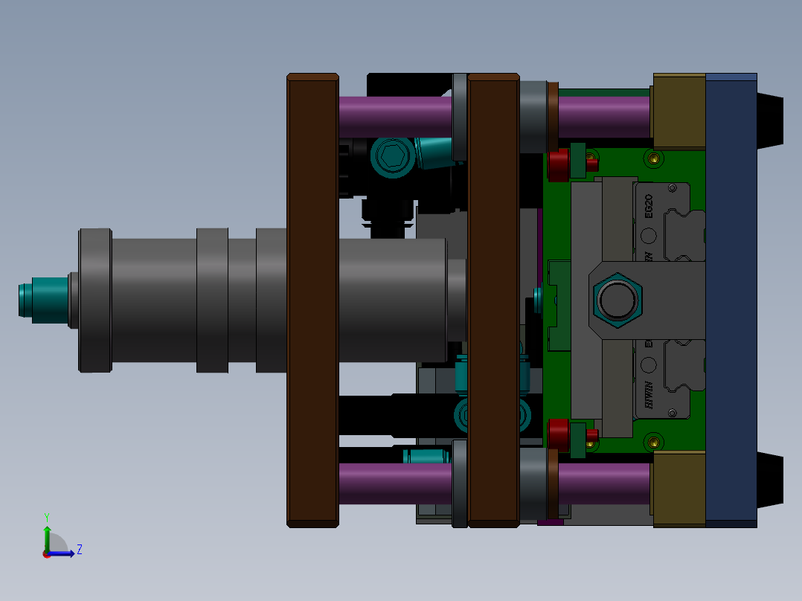802x601 pixels.
Task: Select the upper olive rod support block
Action: 678,112
